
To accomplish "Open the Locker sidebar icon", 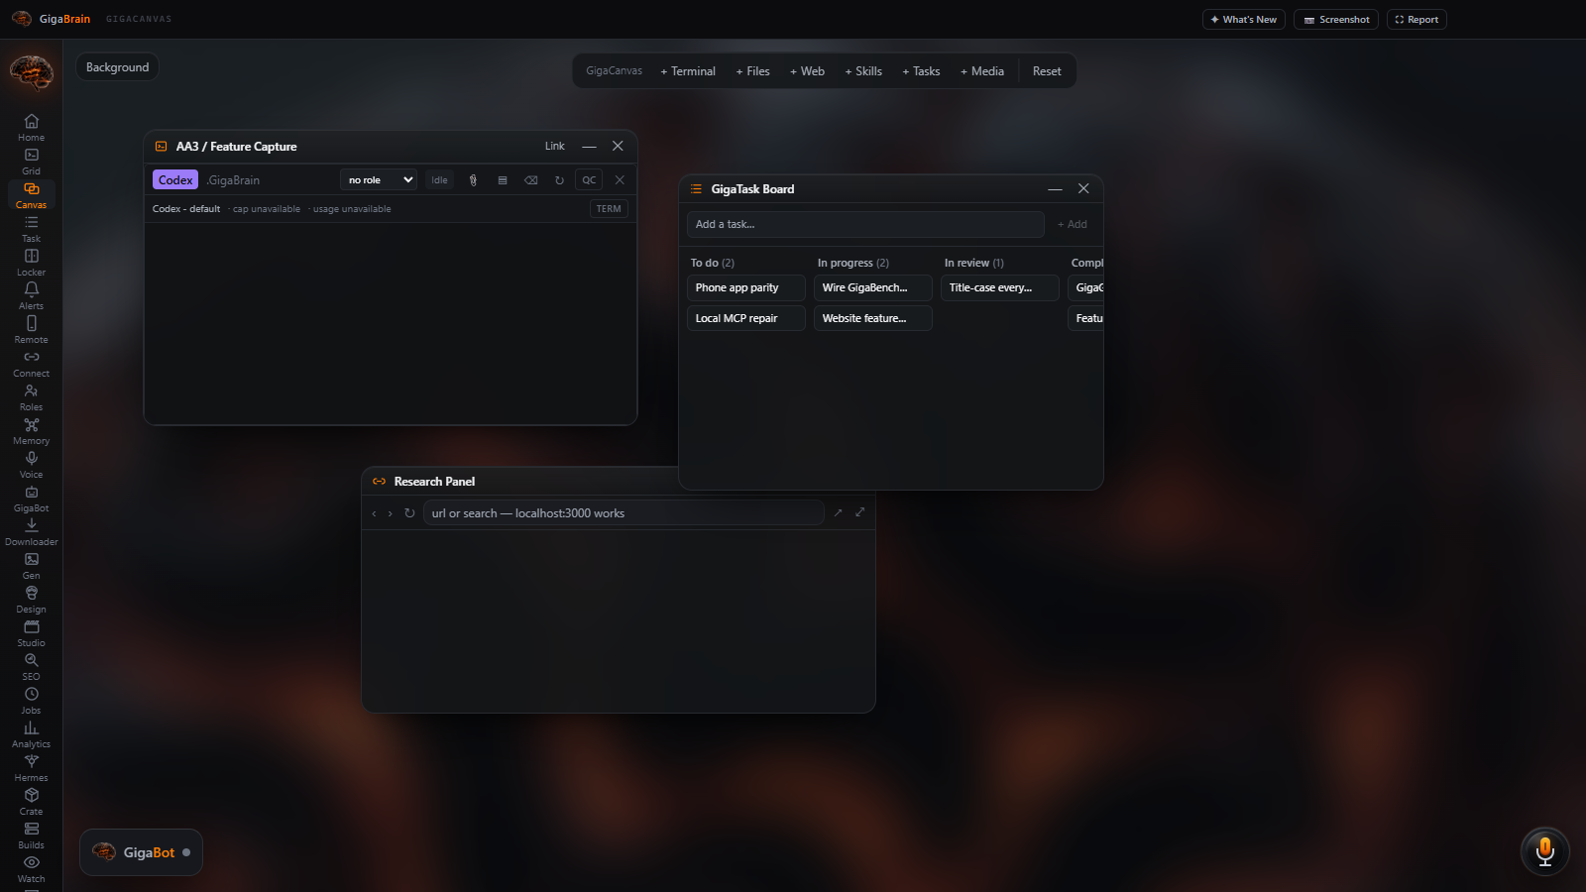I will pos(31,262).
